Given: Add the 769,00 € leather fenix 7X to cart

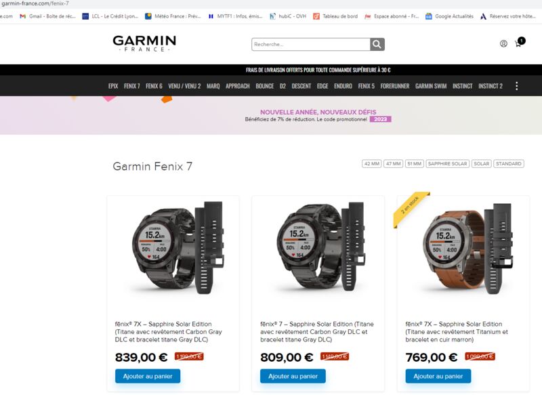Looking at the screenshot, I should pos(438,376).
